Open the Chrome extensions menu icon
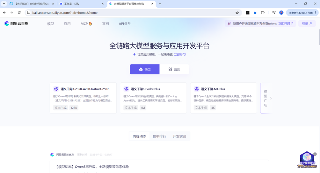The height and width of the screenshot is (173, 320). tap(263, 13)
